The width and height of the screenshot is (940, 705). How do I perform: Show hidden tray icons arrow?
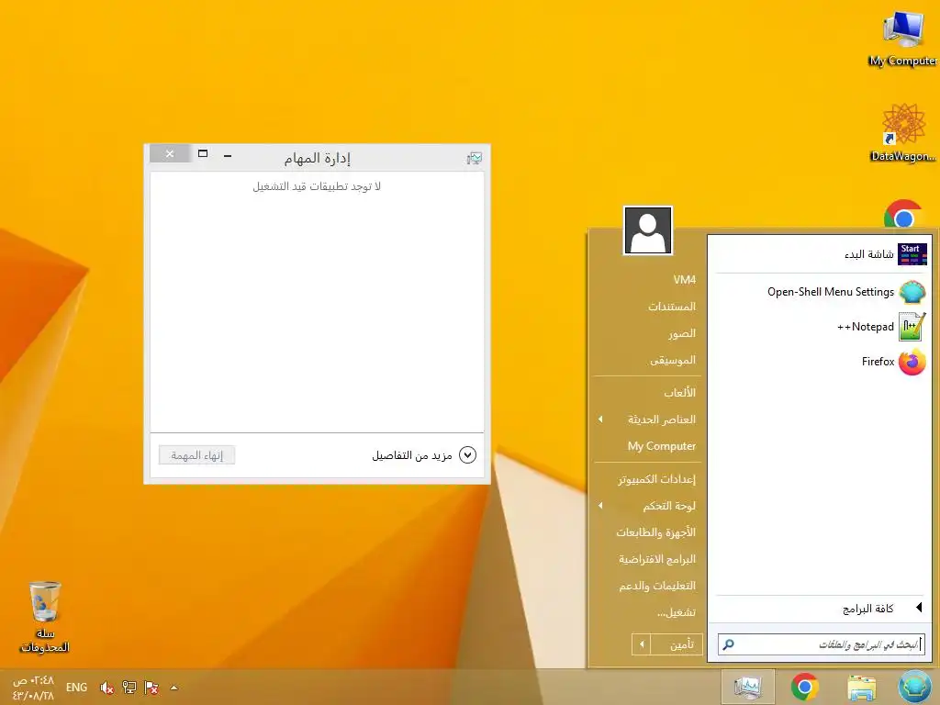point(173,688)
